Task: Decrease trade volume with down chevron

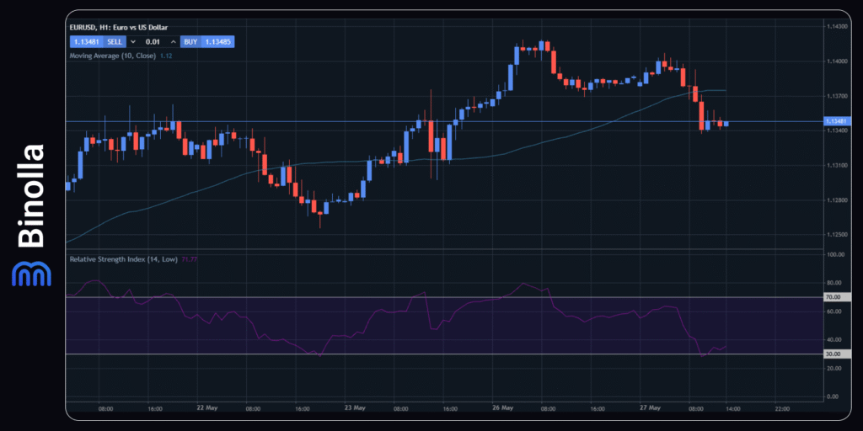Action: coord(133,41)
